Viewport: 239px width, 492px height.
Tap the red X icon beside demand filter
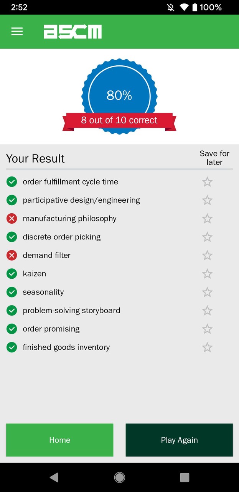click(x=12, y=255)
